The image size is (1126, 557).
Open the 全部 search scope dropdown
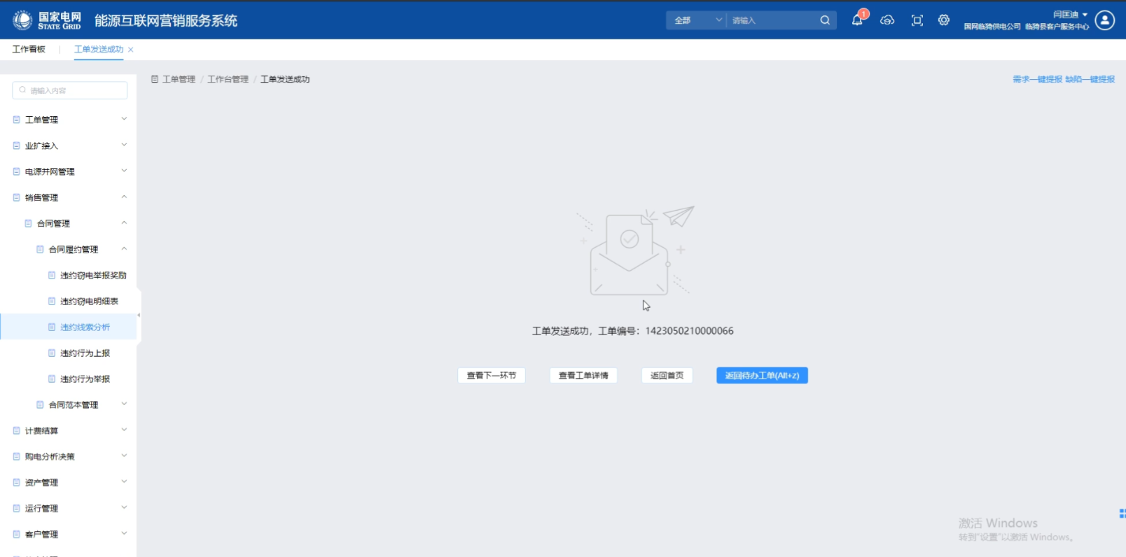pos(696,20)
